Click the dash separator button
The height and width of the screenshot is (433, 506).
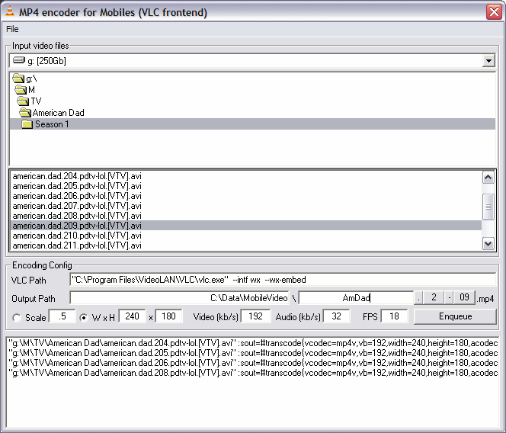point(449,297)
